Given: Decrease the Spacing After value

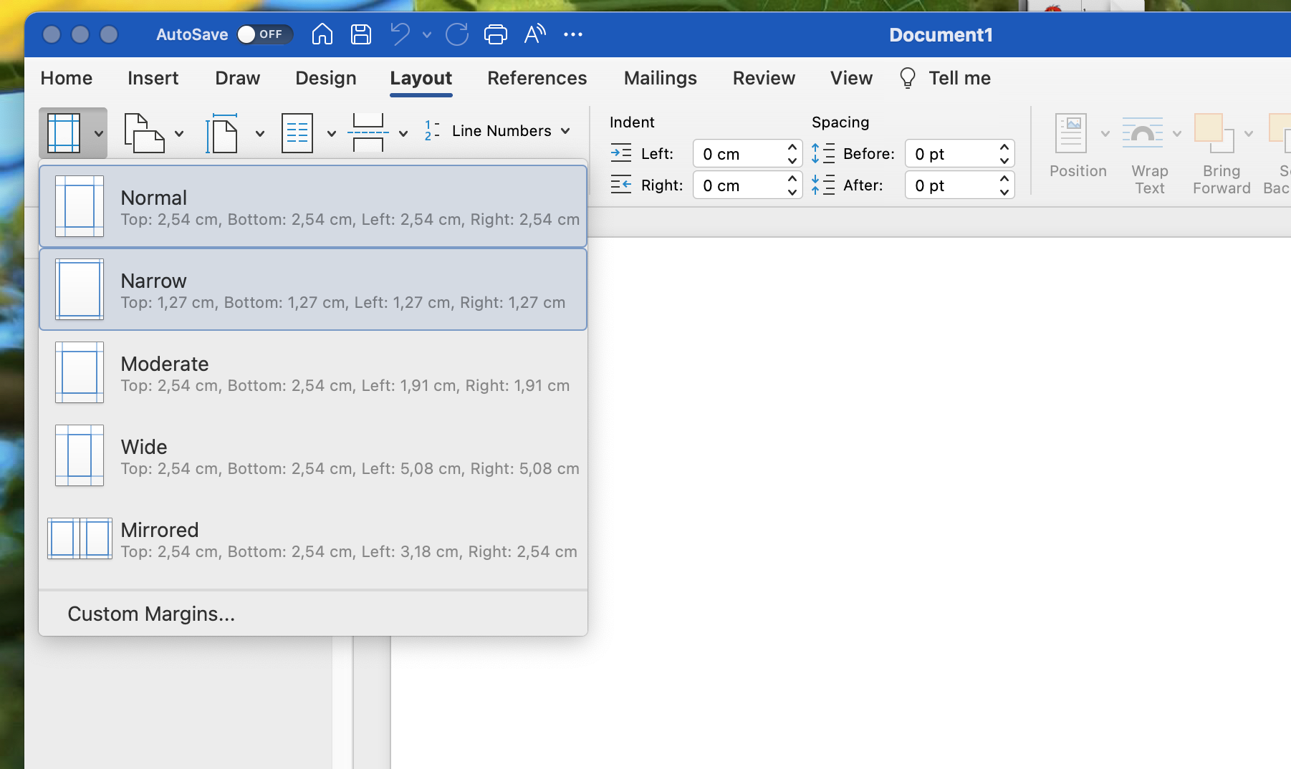Looking at the screenshot, I should 1004,192.
